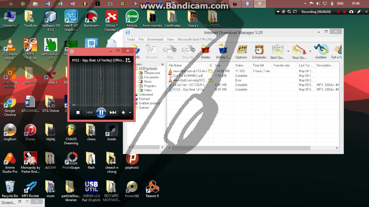The image size is (369, 207).
Task: Open the View menu in IDM
Action: click(x=170, y=39)
